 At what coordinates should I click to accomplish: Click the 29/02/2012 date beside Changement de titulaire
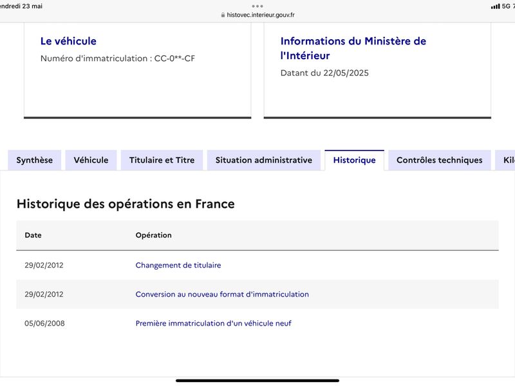coord(44,265)
